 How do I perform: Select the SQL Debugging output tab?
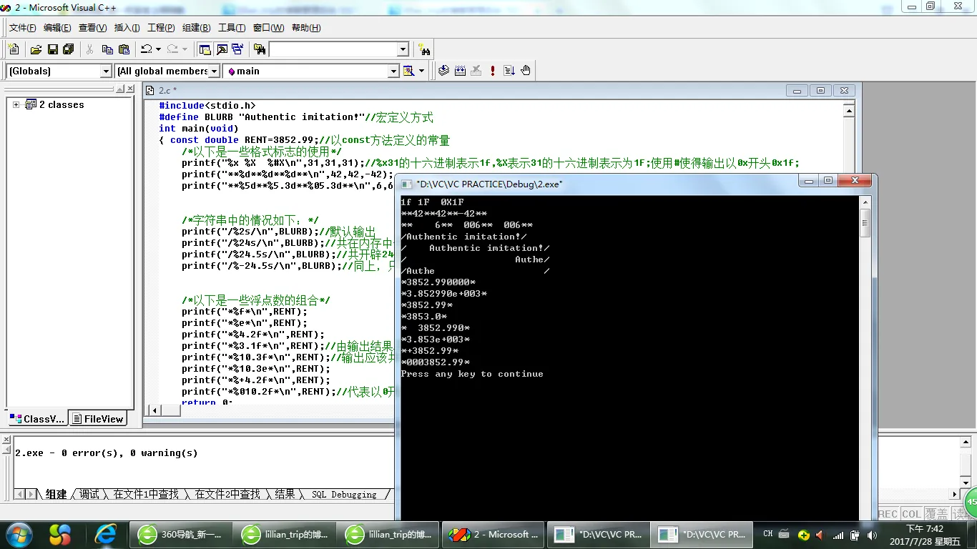[x=344, y=494]
